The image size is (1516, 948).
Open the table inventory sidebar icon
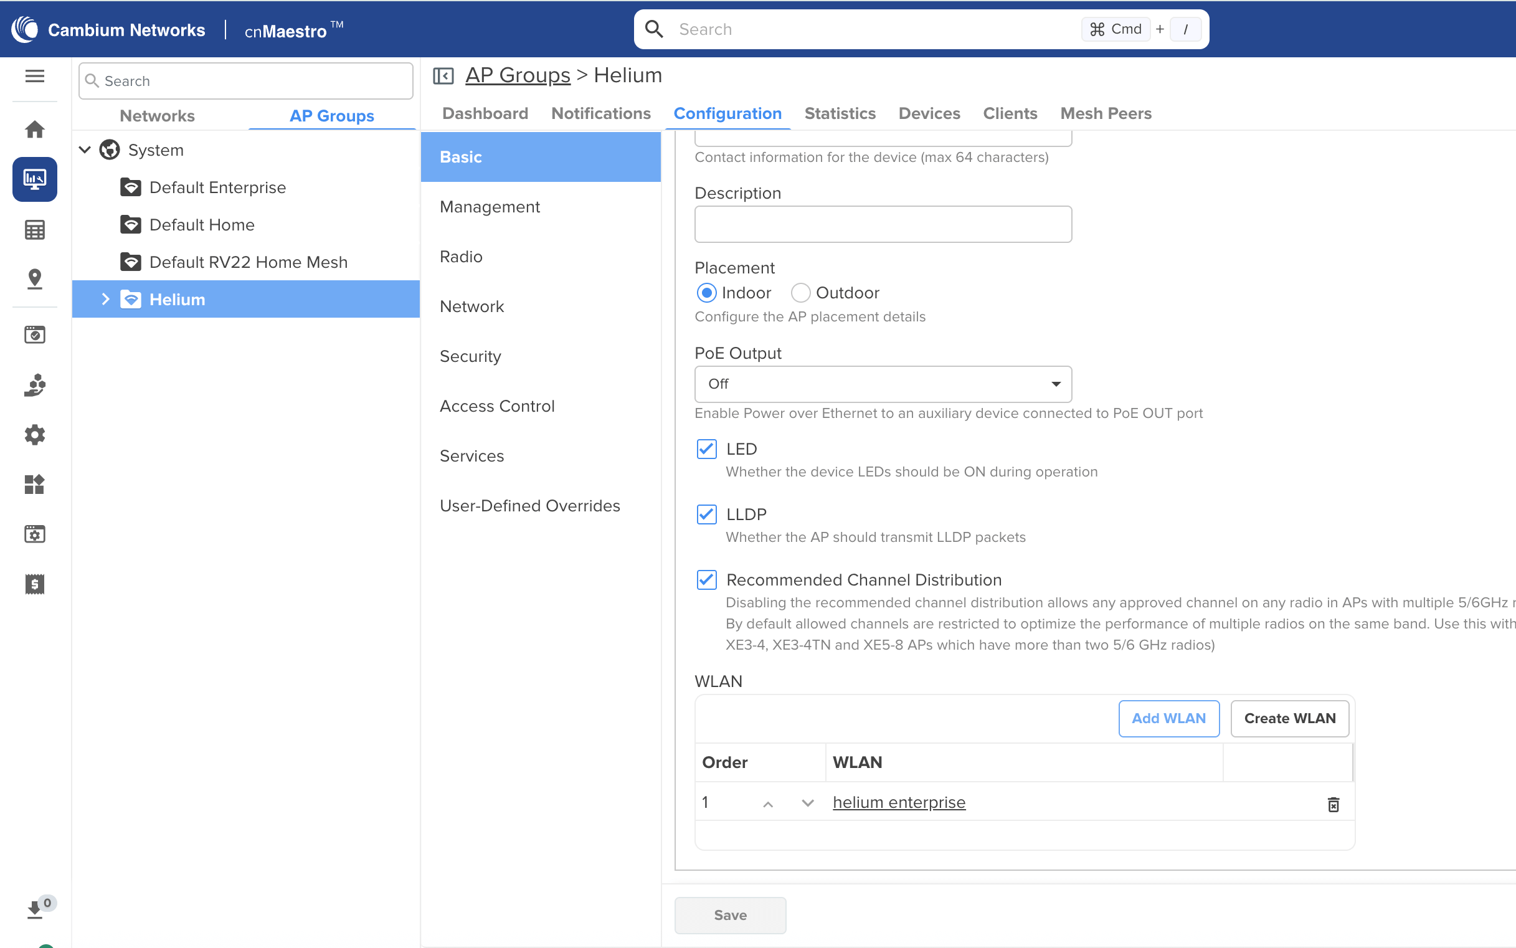[x=34, y=230]
